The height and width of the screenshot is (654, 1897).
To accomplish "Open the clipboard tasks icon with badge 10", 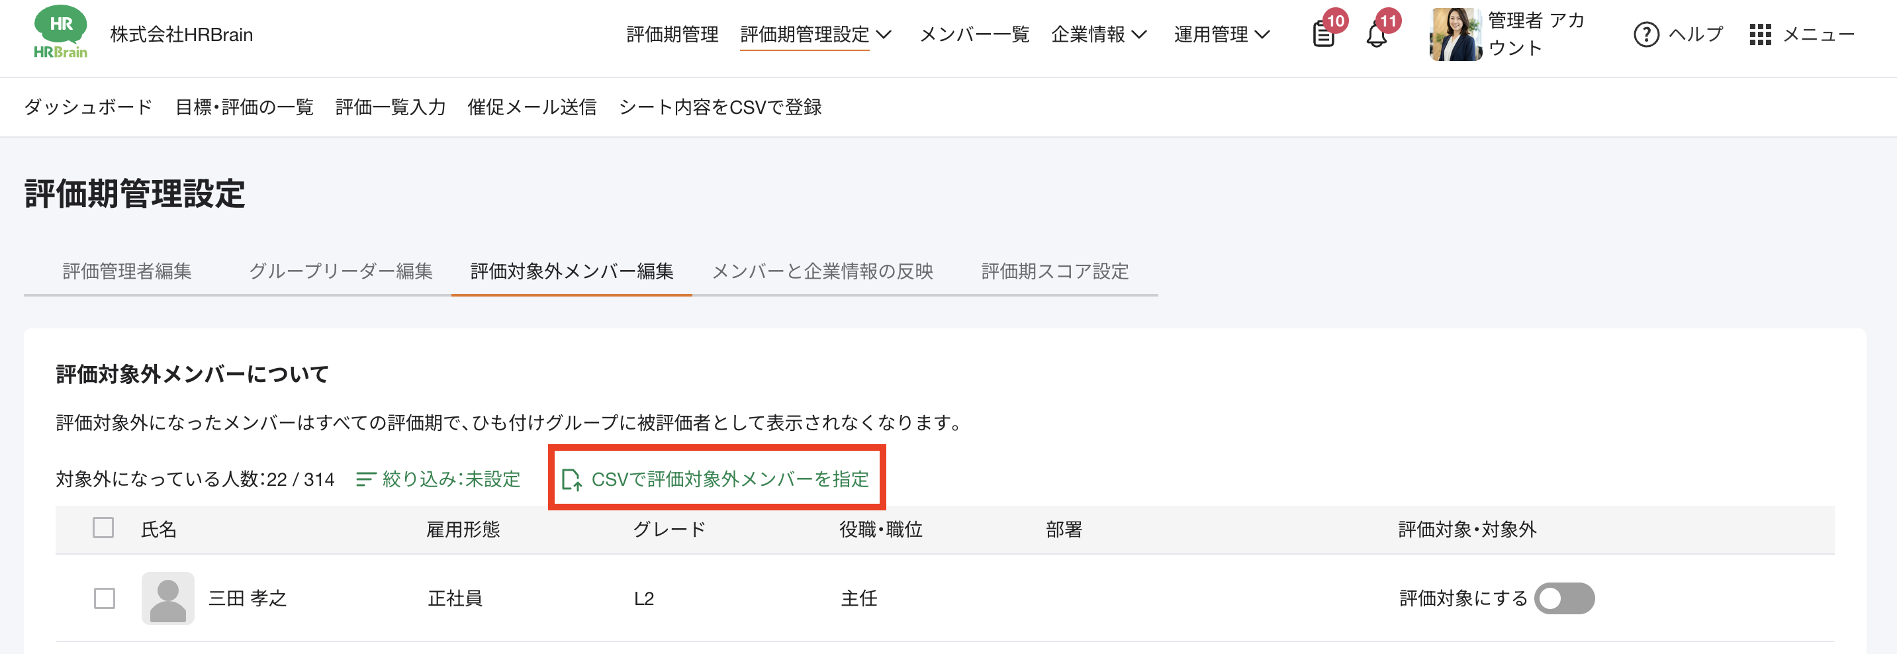I will tap(1323, 34).
